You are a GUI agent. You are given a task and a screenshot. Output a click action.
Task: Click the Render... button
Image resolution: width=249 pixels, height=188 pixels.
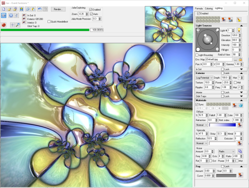58,9
